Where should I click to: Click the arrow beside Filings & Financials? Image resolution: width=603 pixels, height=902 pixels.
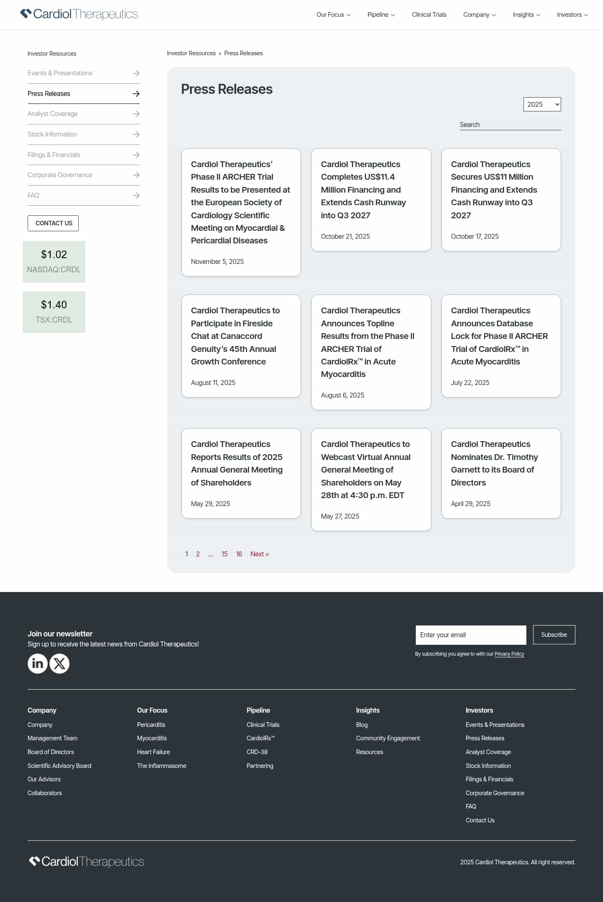pyautogui.click(x=136, y=155)
